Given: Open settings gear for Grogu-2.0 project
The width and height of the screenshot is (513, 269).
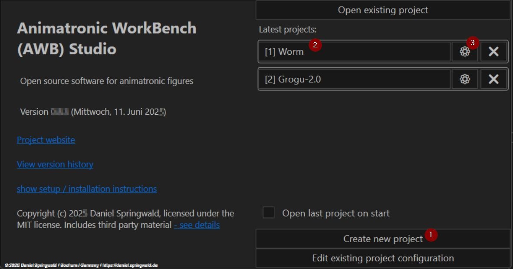Looking at the screenshot, I should [x=464, y=79].
